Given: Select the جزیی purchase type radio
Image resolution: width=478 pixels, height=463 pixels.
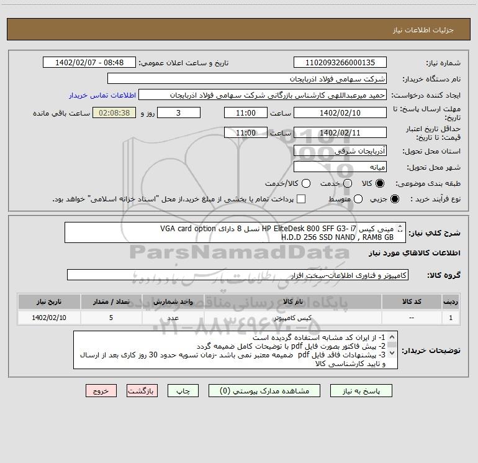Looking at the screenshot, I should pyautogui.click(x=395, y=199).
